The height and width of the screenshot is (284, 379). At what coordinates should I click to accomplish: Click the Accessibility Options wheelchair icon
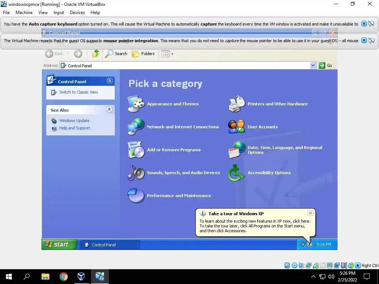pos(236,173)
